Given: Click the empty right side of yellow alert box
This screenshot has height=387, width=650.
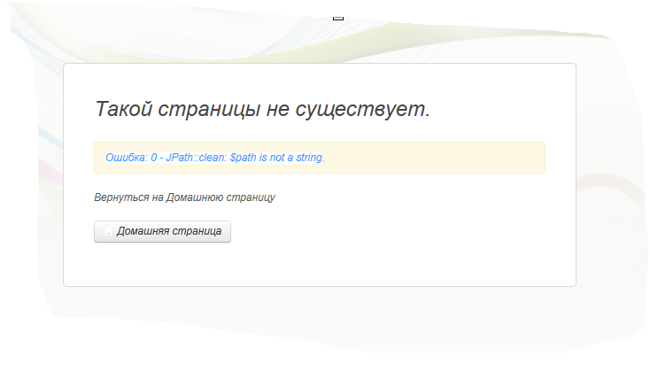Looking at the screenshot, I should 443,158.
